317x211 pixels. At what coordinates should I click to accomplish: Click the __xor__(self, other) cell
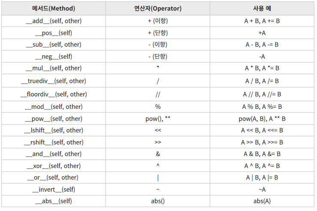[54, 166]
